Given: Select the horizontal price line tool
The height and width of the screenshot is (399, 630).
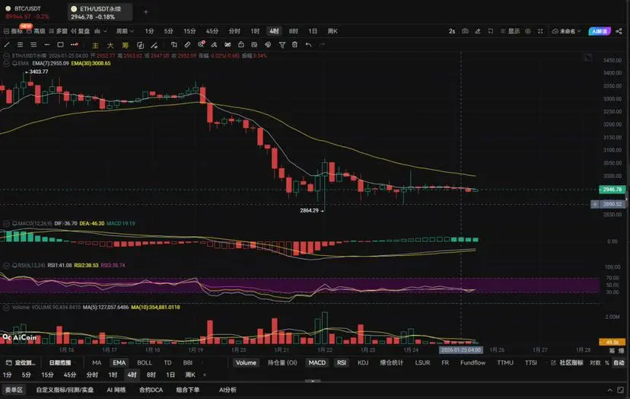Looking at the screenshot, I should [47, 45].
